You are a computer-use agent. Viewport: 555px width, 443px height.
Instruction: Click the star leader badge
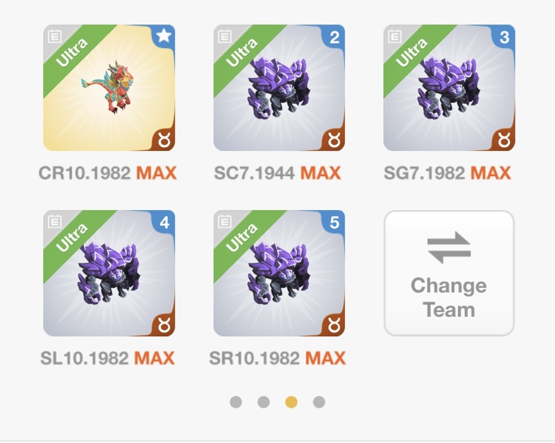164,36
